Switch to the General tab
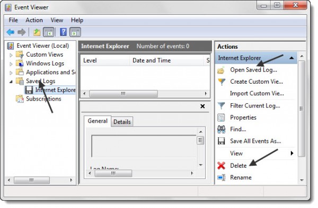 click(98, 121)
